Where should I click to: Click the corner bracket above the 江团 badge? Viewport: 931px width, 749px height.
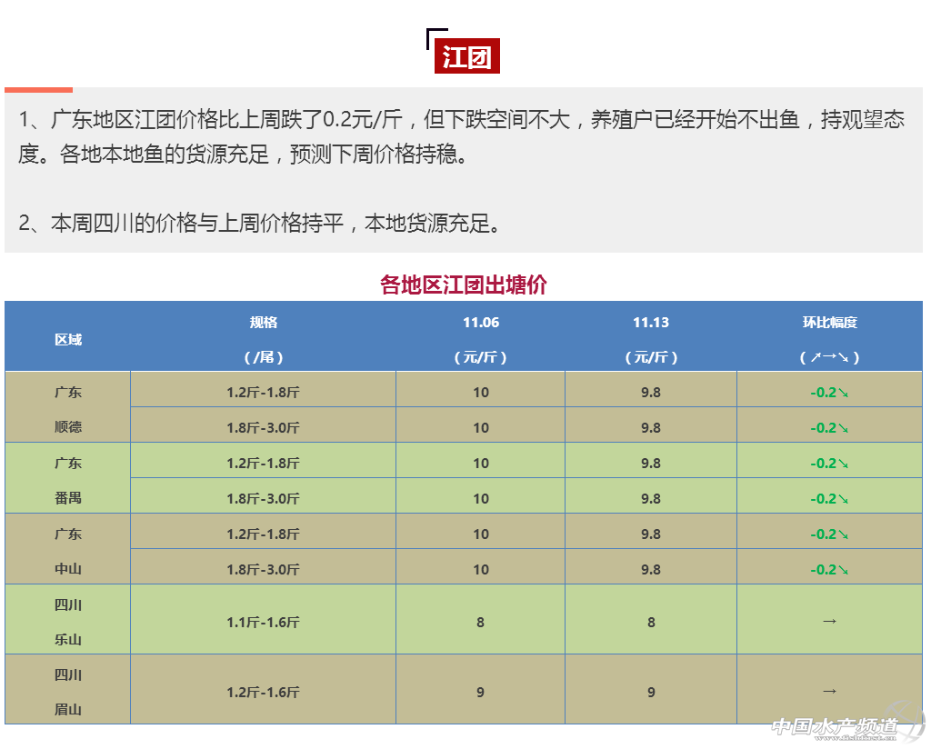[433, 35]
